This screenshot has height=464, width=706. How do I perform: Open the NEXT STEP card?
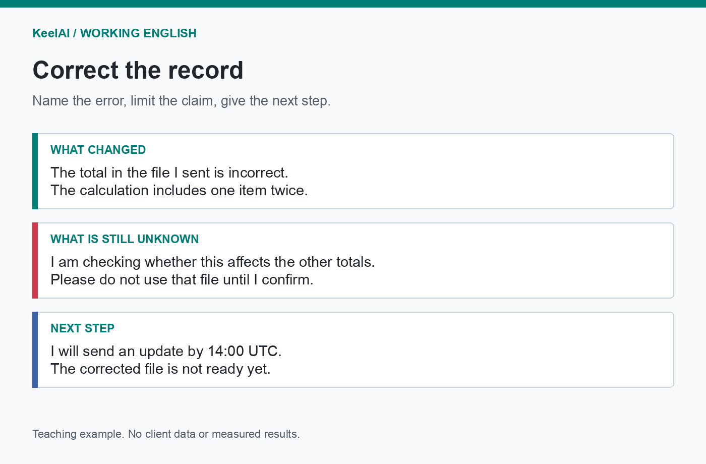coord(353,350)
